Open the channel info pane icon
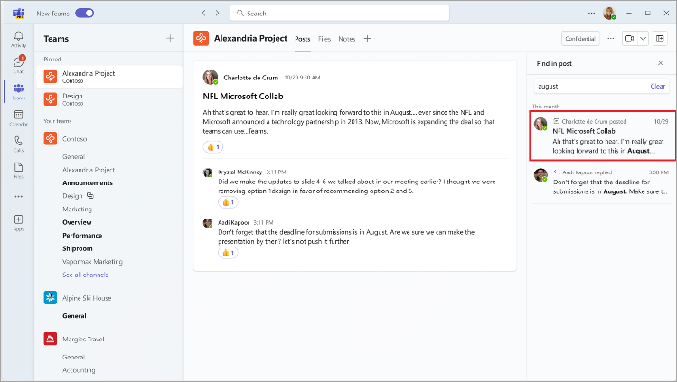This screenshot has width=677, height=382. point(660,38)
